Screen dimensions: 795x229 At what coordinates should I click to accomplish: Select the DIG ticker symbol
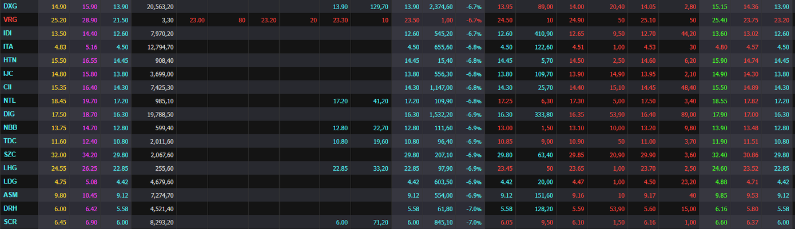tap(9, 114)
